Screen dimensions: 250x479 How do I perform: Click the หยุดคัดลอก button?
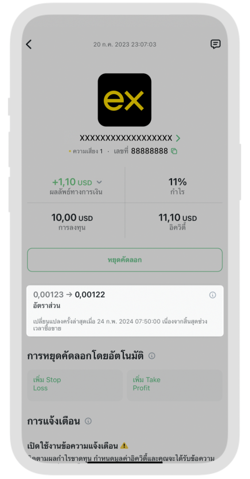[125, 260]
